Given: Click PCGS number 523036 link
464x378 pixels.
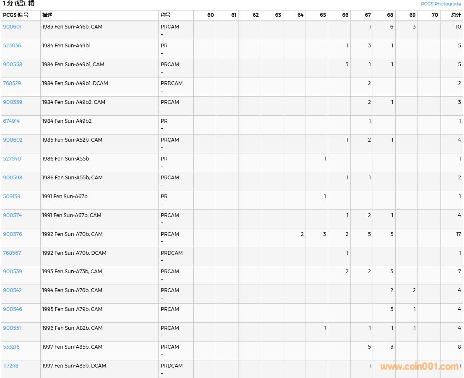Looking at the screenshot, I should coord(12,46).
